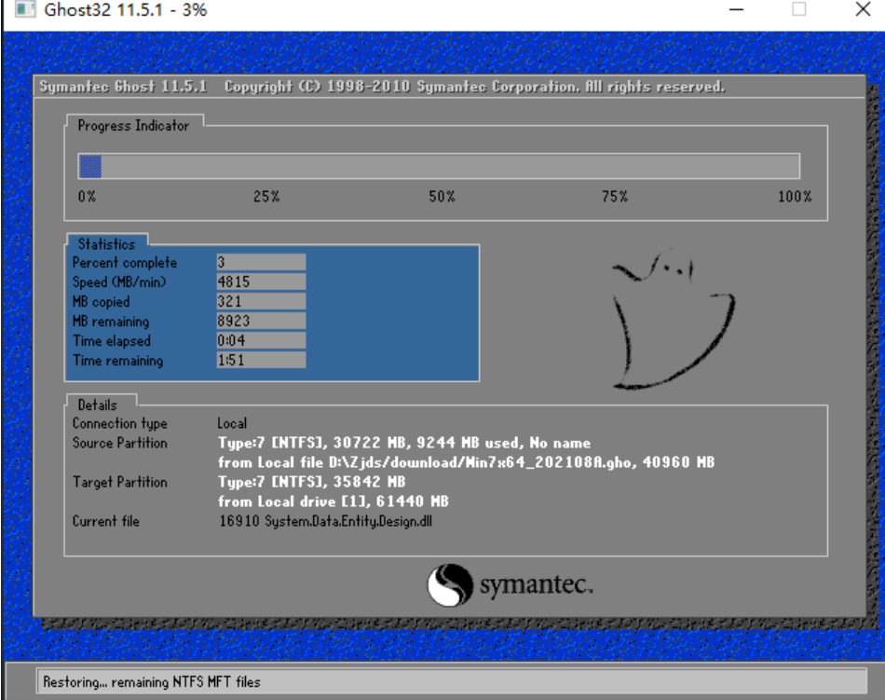885x700 pixels.
Task: Click the Statistics panel heading
Action: [106, 244]
